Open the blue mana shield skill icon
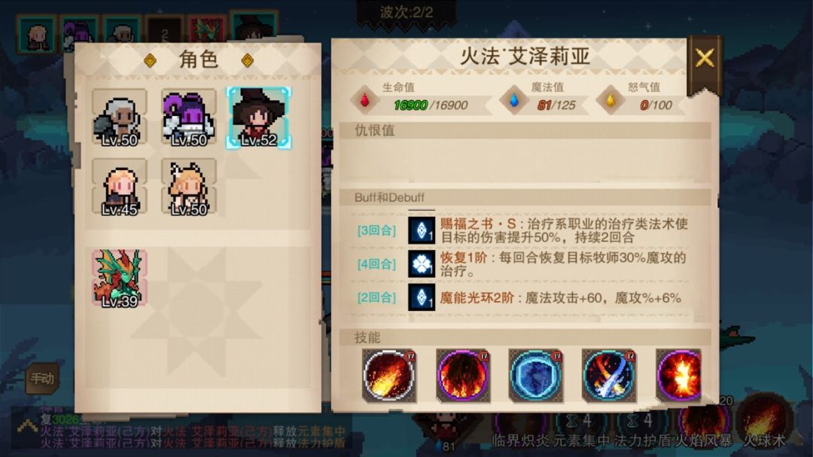Screen dimensions: 813x457 [x=536, y=376]
